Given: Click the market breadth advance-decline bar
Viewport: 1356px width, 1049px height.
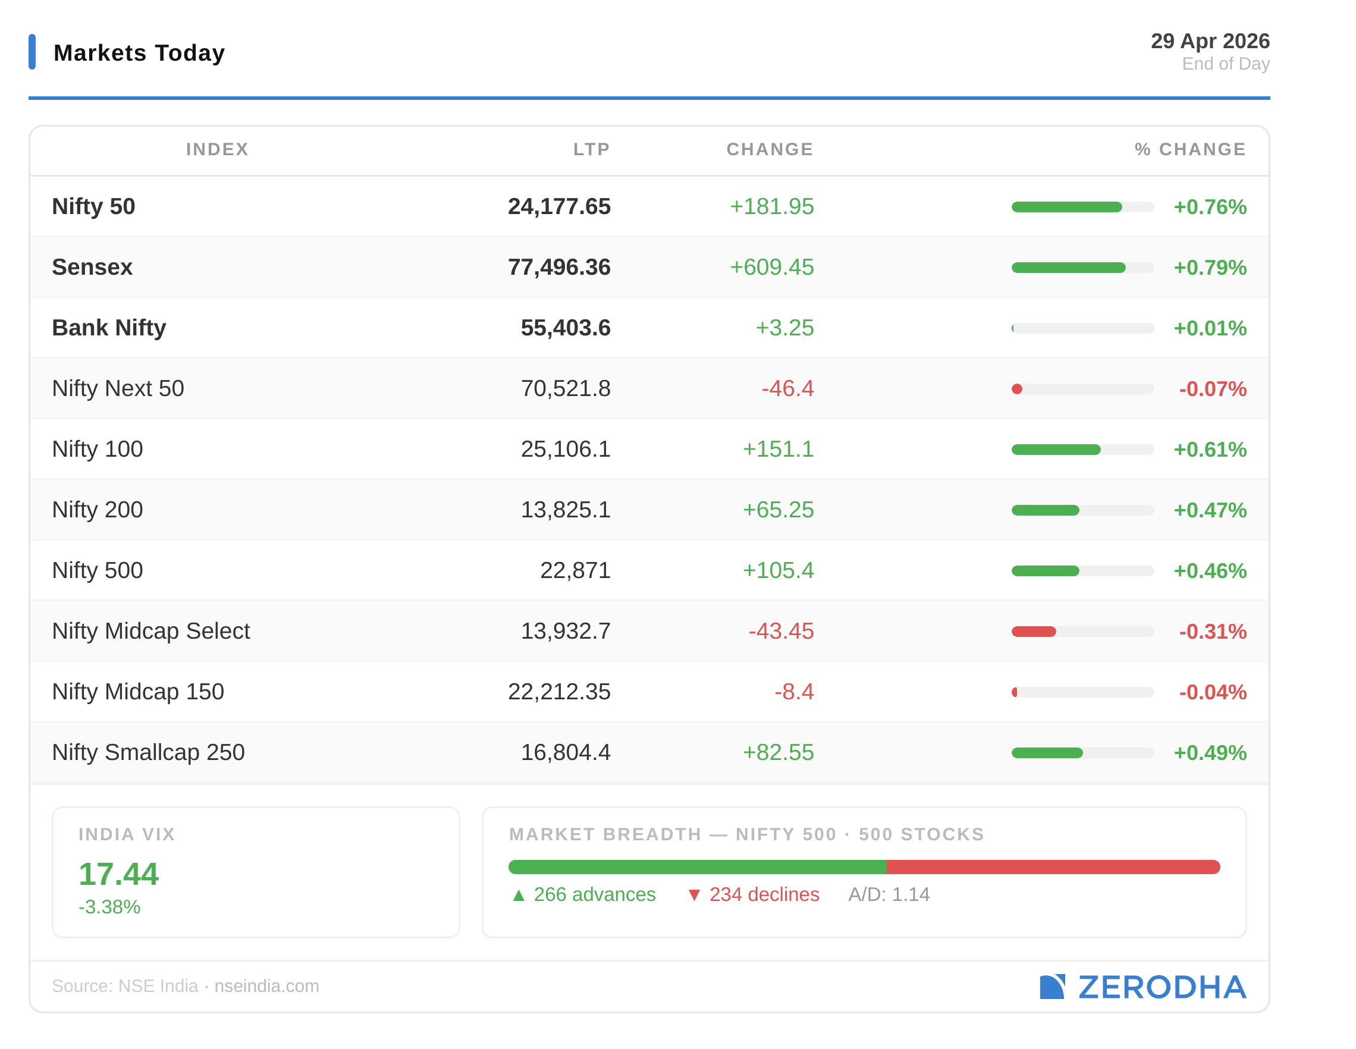Looking at the screenshot, I should pos(864,866).
